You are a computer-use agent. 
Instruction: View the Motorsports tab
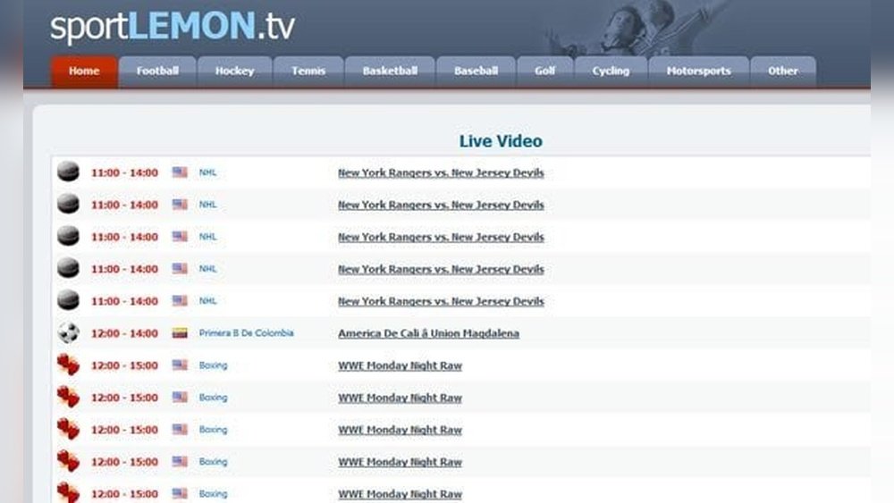[698, 71]
